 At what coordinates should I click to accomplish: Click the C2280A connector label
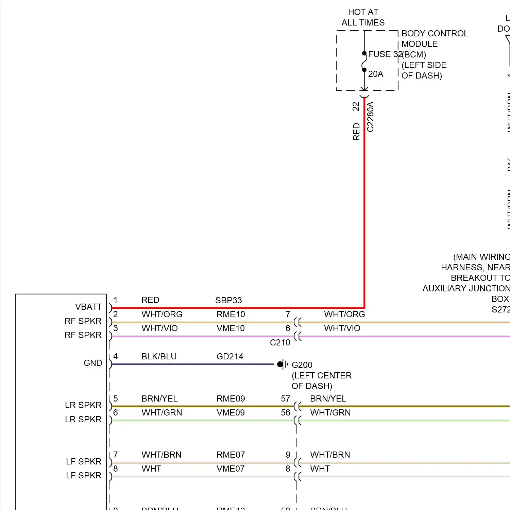[x=370, y=117]
